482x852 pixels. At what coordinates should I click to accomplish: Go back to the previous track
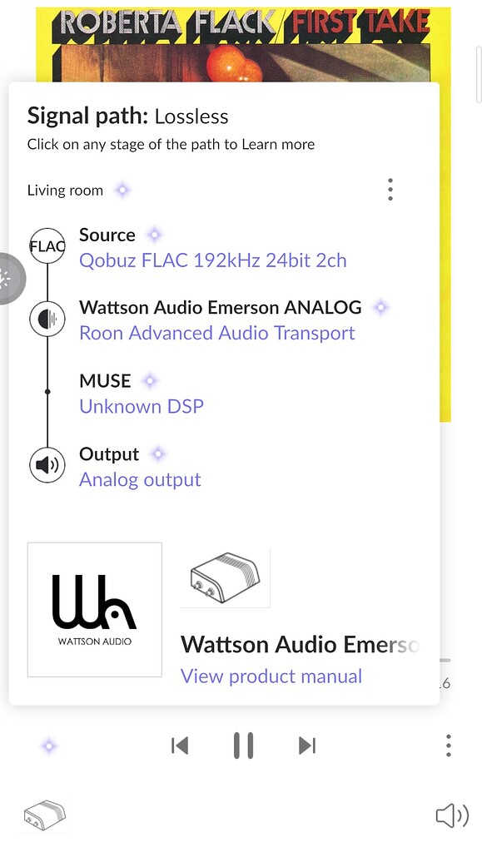180,745
